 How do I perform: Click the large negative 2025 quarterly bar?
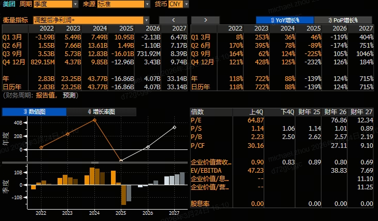(124, 194)
